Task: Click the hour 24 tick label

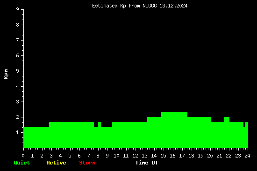Action: [x=247, y=156]
